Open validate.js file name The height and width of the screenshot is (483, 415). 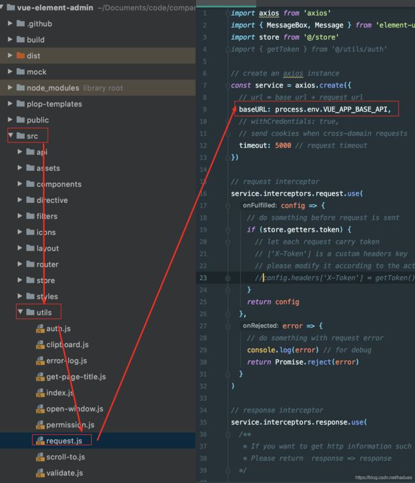click(x=64, y=473)
